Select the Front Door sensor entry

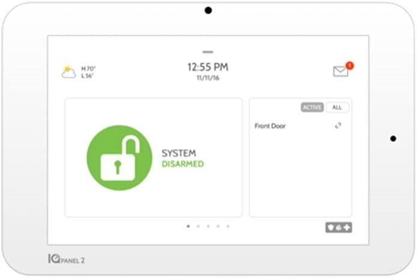click(x=300, y=126)
